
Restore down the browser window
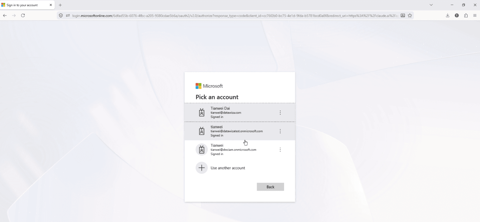(x=463, y=5)
